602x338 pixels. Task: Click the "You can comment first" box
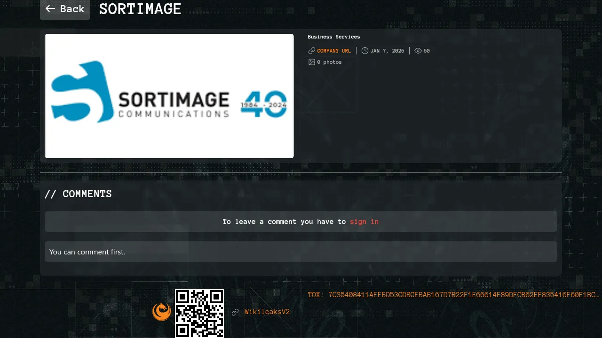[x=301, y=252]
